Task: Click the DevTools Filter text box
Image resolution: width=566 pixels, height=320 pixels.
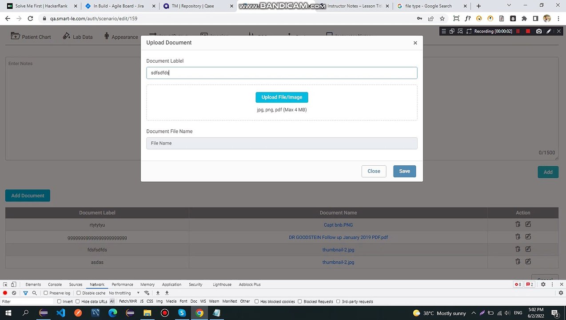Action: [x=27, y=301]
